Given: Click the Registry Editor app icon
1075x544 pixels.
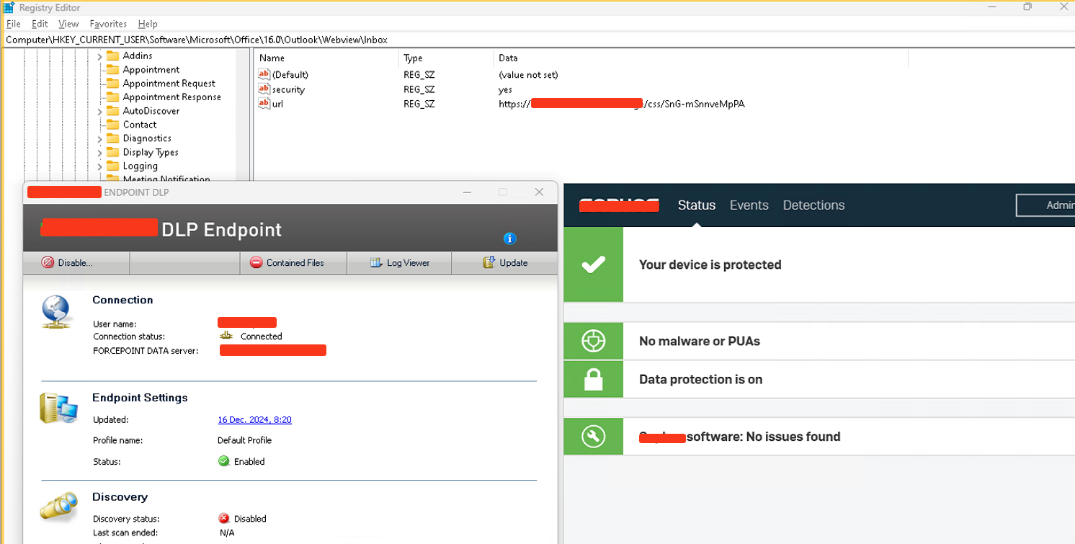Looking at the screenshot, I should 9,7.
